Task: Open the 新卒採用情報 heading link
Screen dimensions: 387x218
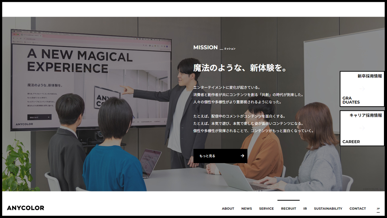Action: point(370,76)
